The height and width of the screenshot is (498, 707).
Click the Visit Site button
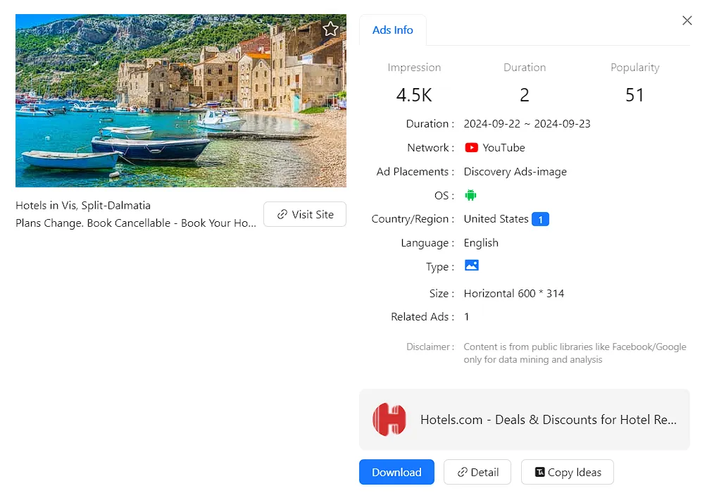click(305, 214)
